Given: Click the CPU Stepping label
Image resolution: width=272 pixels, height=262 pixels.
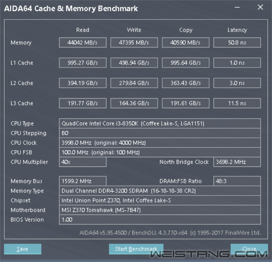Looking at the screenshot, I should [29, 133].
